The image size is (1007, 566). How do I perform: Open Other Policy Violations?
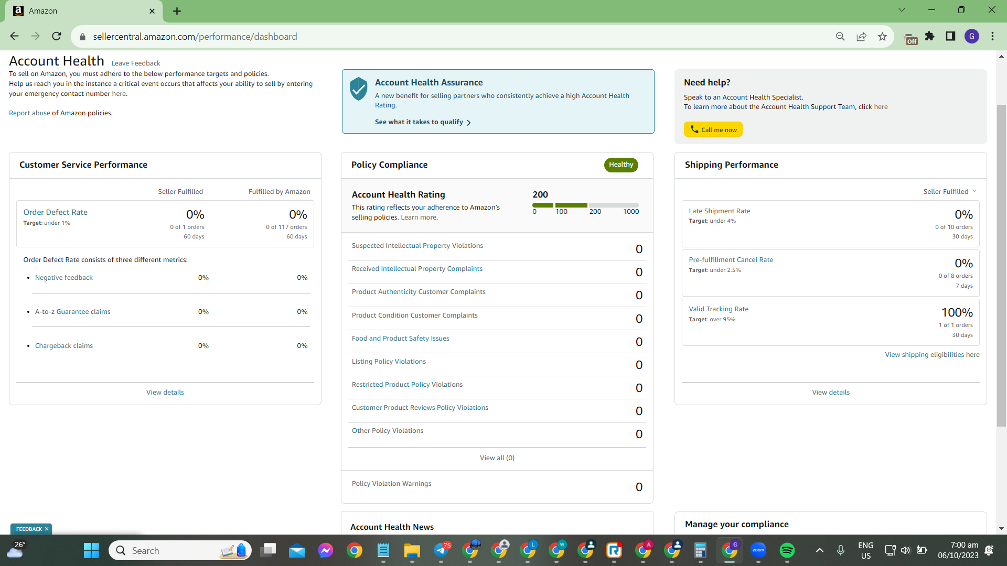pos(387,431)
